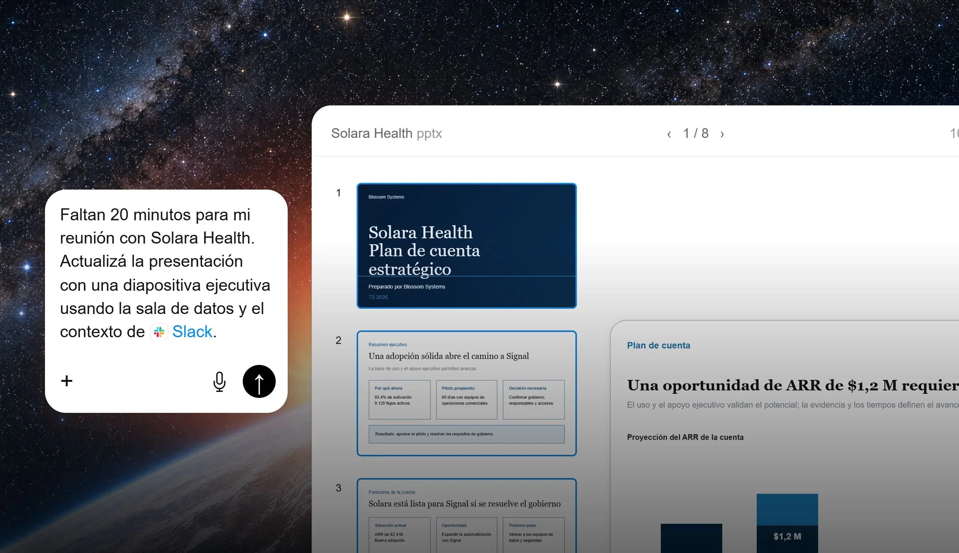
Task: Open the Slack link in the prompt
Action: [x=192, y=332]
